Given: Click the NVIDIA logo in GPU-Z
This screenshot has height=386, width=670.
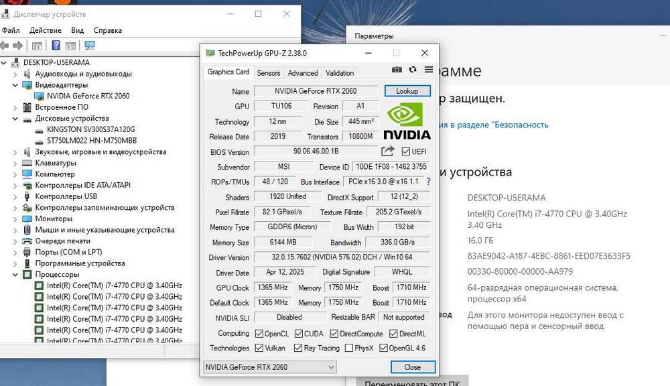Looking at the screenshot, I should click(407, 122).
